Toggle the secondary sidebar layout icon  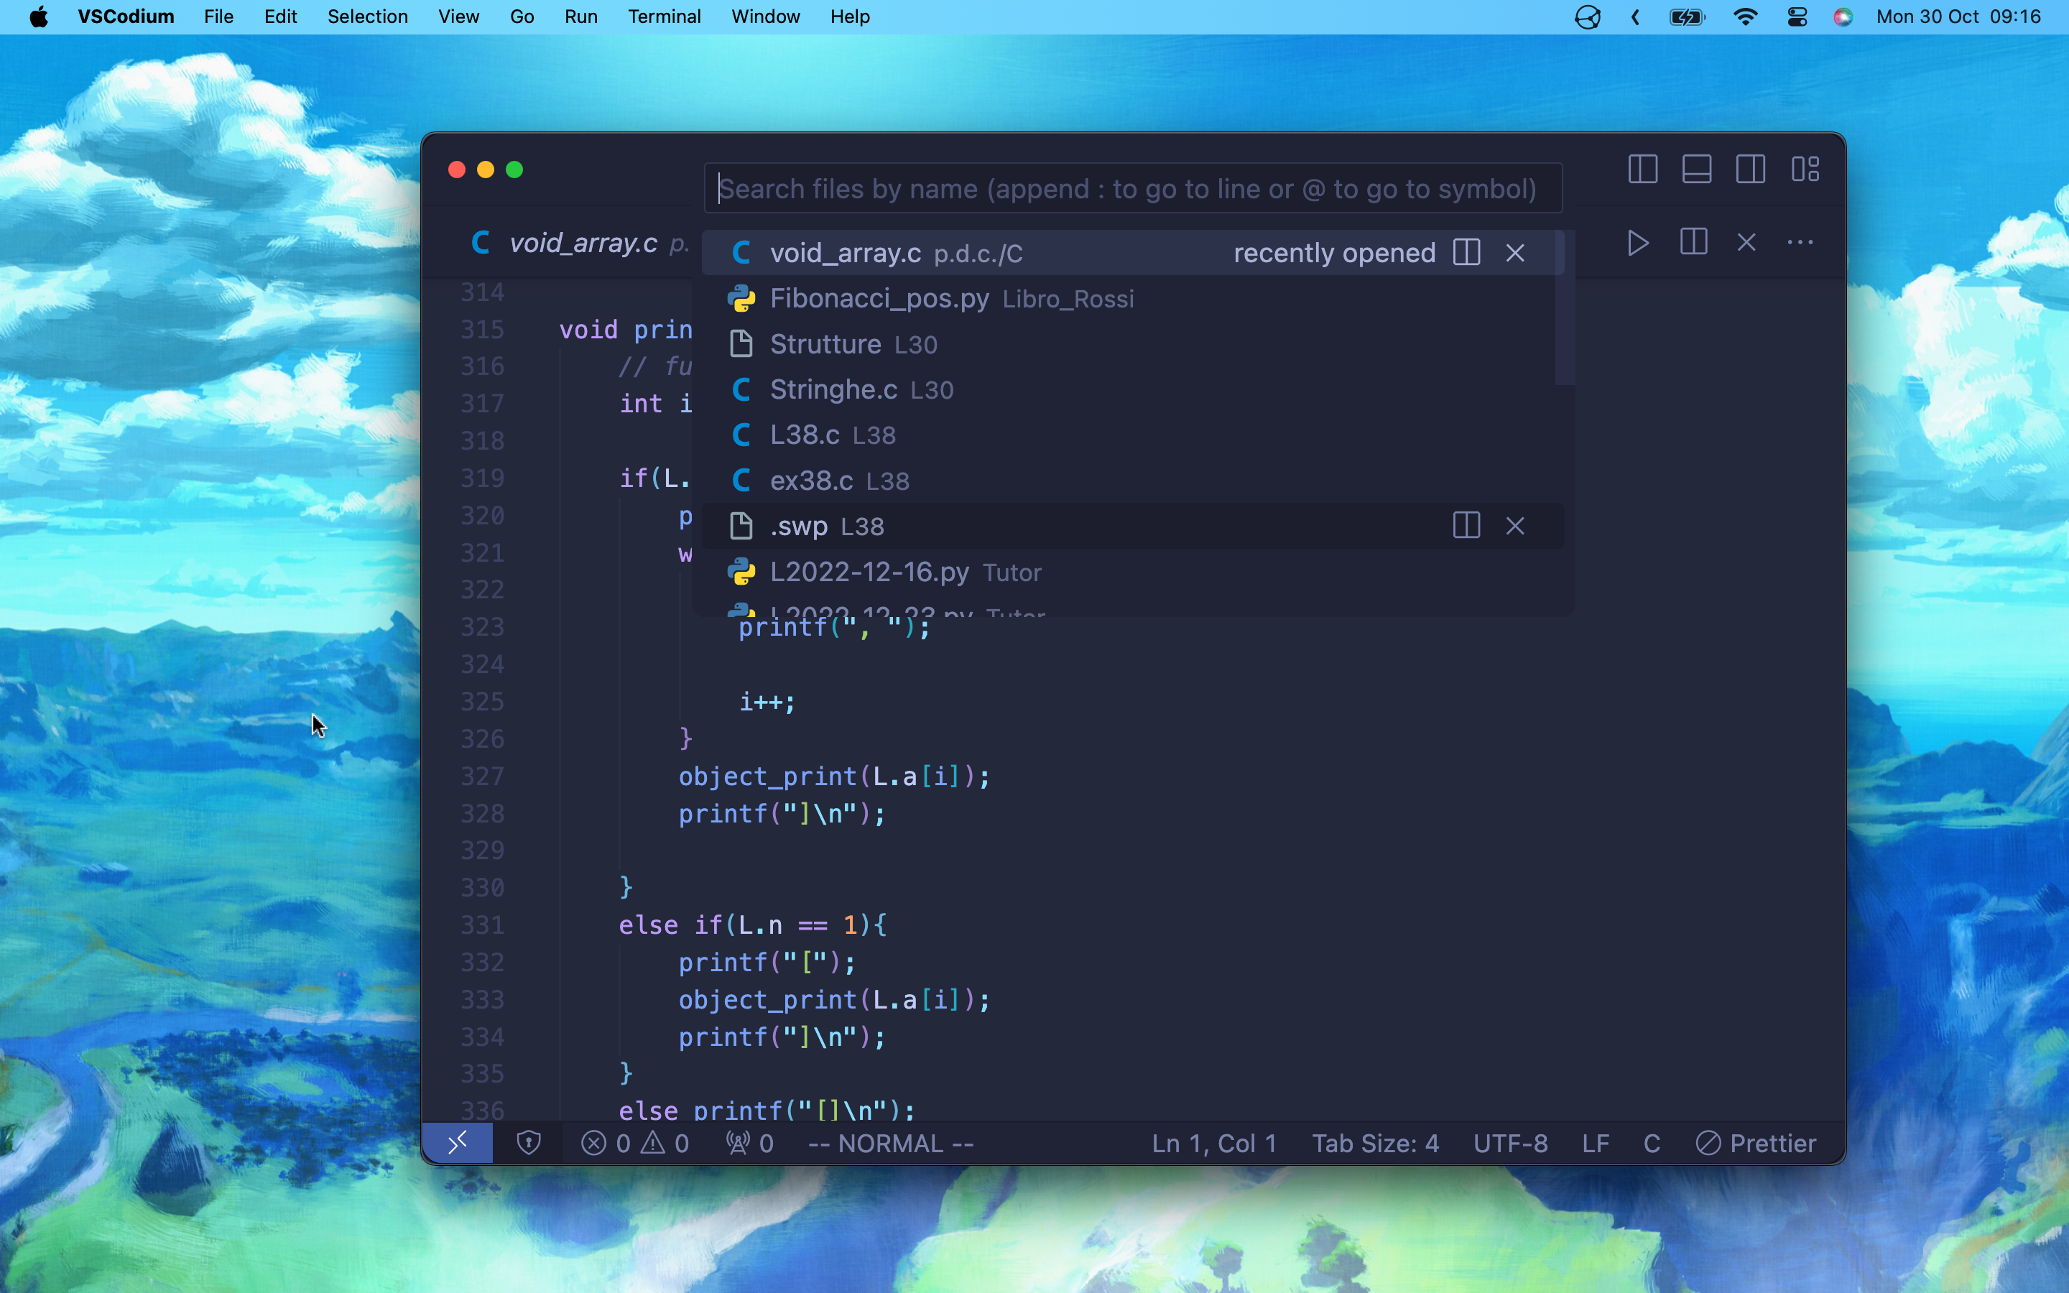(1750, 169)
